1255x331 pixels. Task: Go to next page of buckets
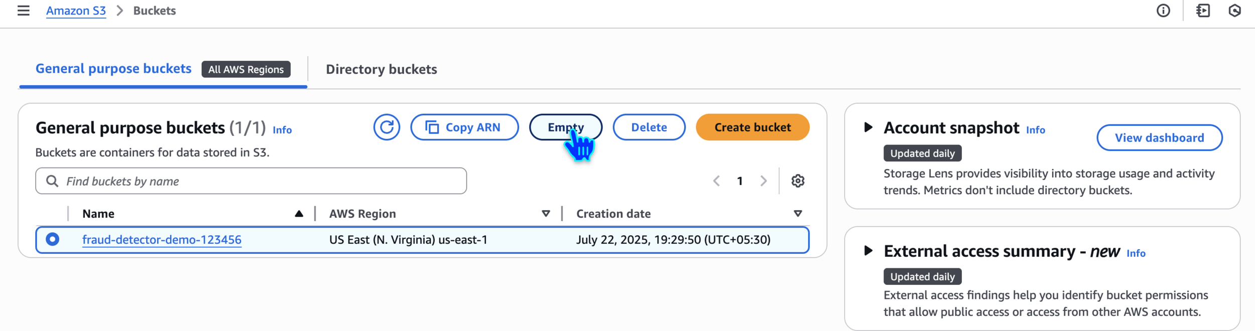764,181
